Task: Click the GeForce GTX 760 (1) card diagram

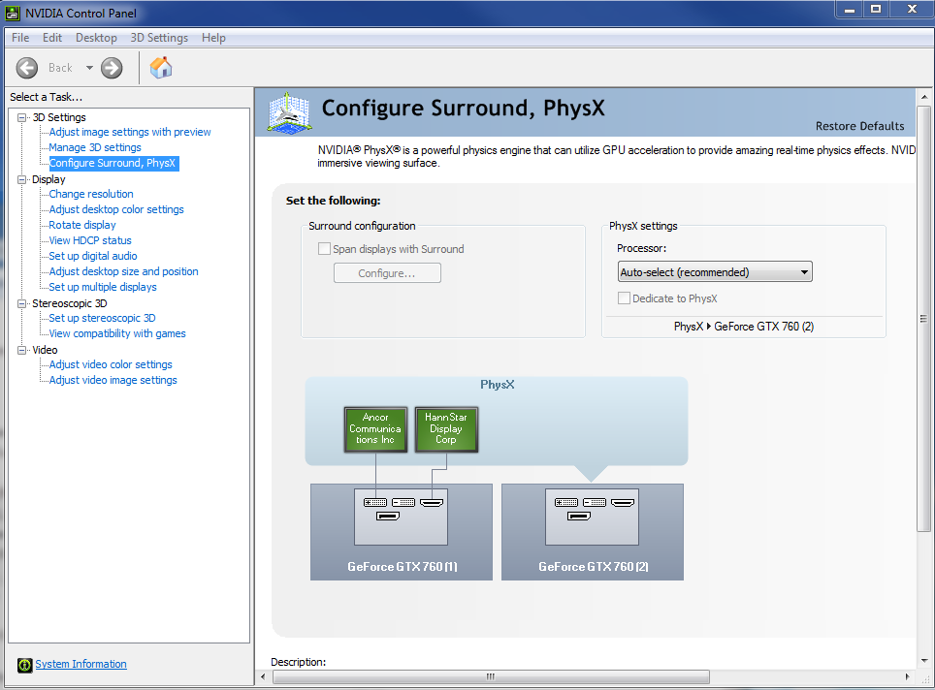Action: click(x=402, y=531)
